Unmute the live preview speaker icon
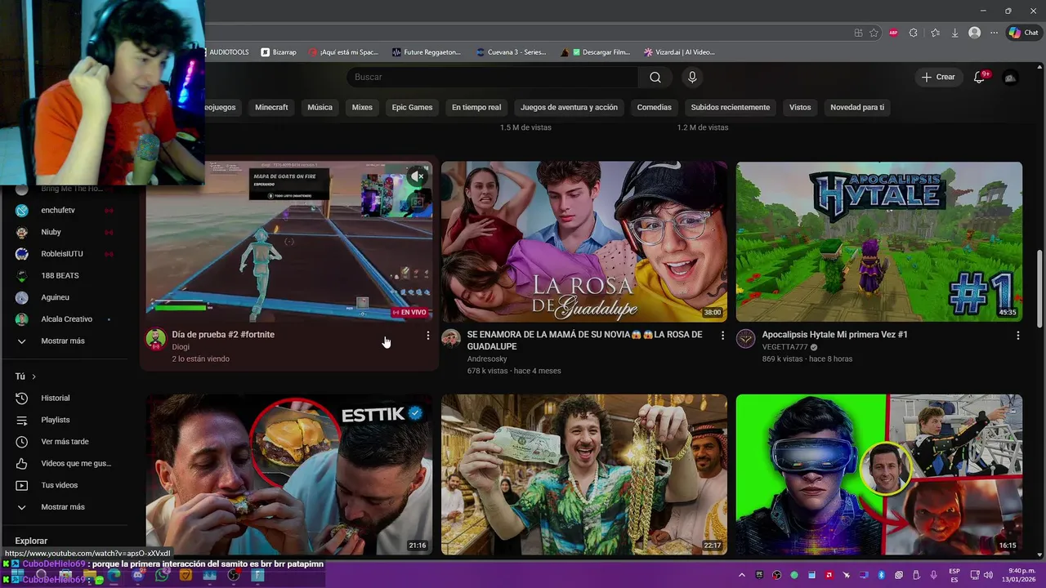The image size is (1046, 588). click(x=418, y=176)
